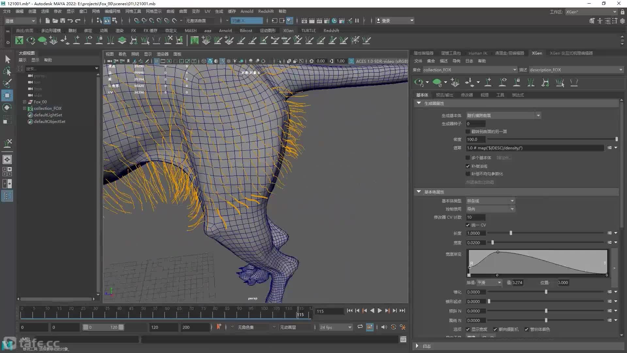Expand the 日志 section
Screen dimensions: 627x353
(417, 346)
